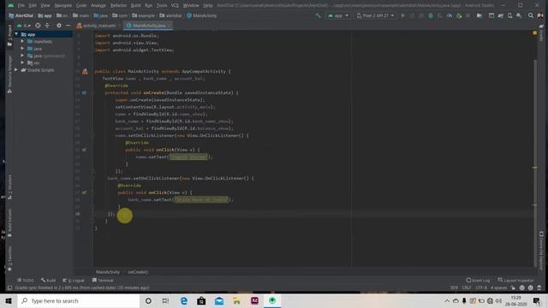Open the Terminal tool window
The height and width of the screenshot is (308, 548).
click(x=103, y=281)
